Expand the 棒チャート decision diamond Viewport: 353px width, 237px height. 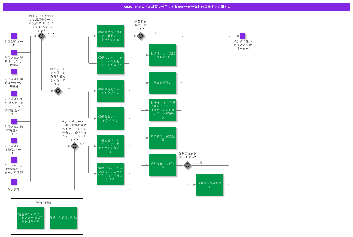pos(58,91)
